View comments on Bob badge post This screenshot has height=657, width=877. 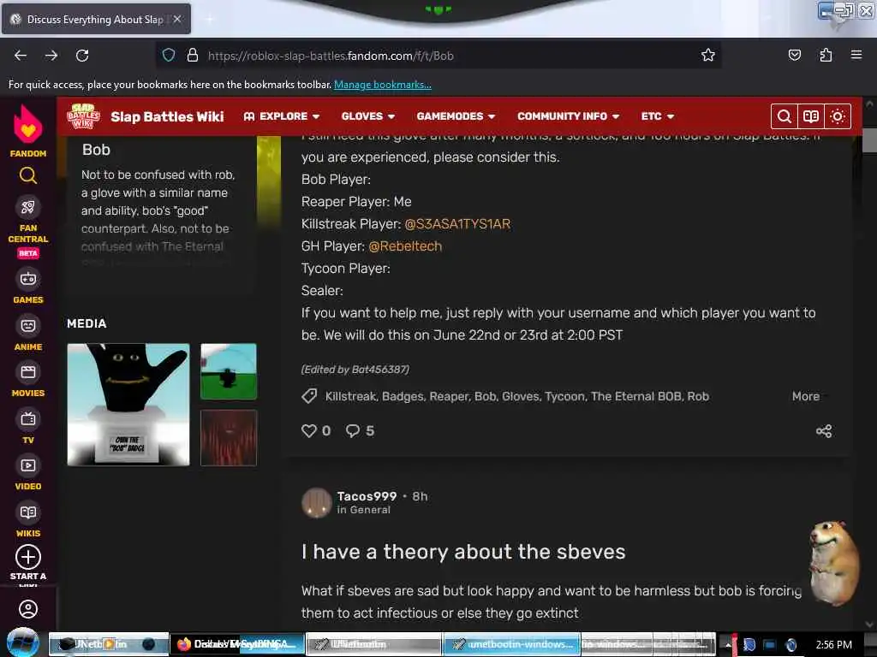click(x=360, y=431)
